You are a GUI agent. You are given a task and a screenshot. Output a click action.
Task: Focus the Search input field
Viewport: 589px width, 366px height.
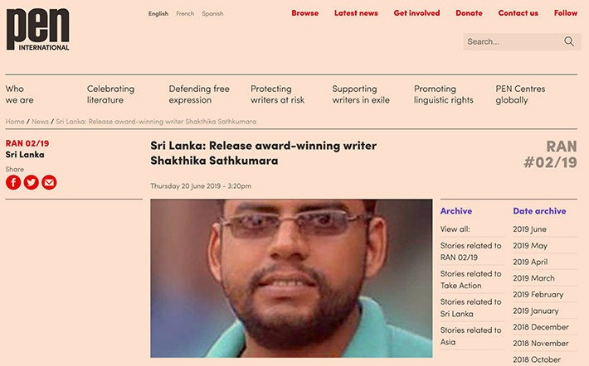tap(514, 41)
